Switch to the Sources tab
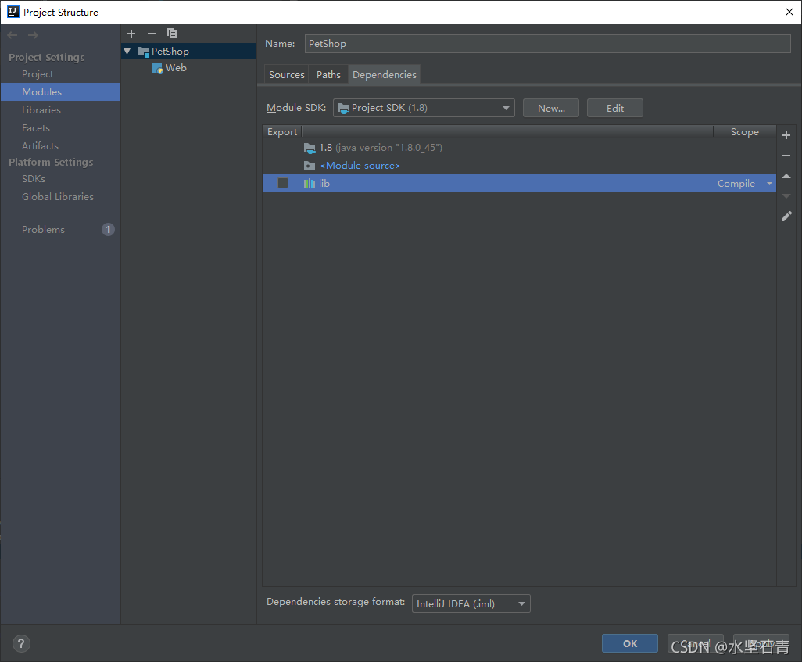This screenshot has height=662, width=802. point(286,75)
